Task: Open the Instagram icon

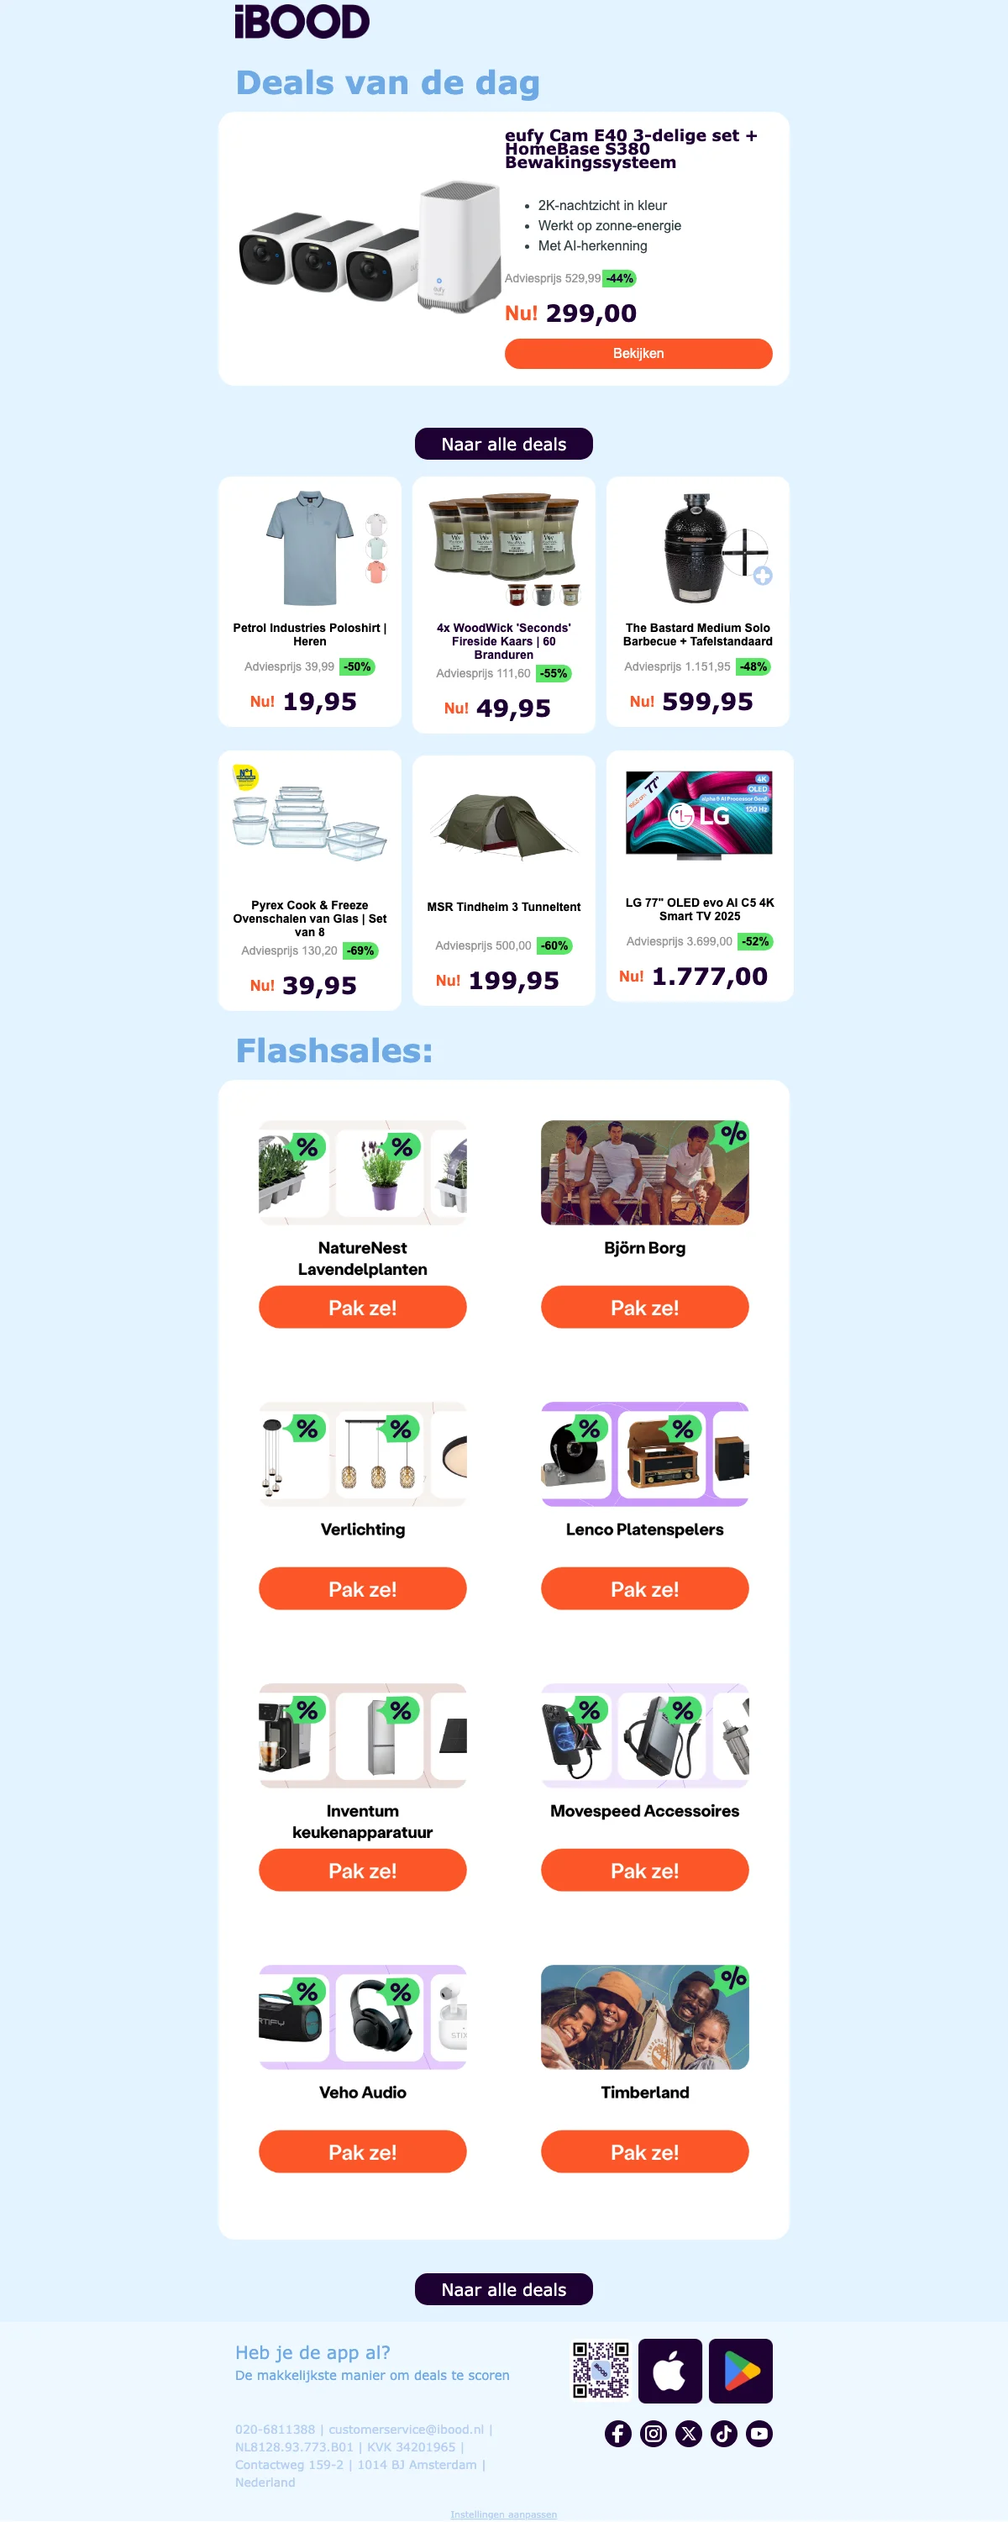Action: 653,2433
